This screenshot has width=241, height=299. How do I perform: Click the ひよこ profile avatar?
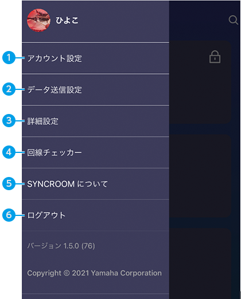tap(39, 20)
